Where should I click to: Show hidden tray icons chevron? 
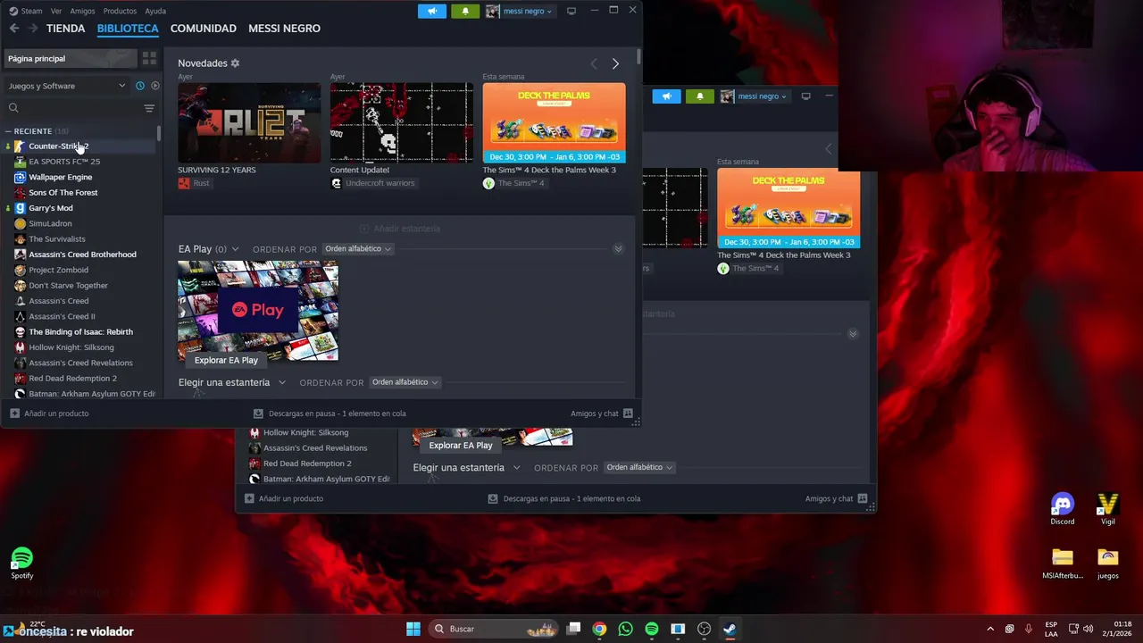pyautogui.click(x=989, y=629)
